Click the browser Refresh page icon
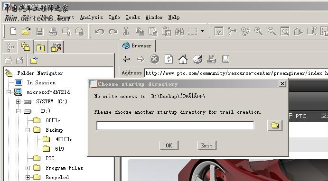 [169, 59]
